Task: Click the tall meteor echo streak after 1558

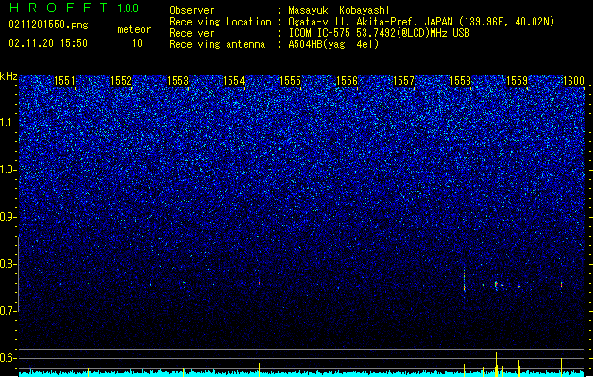Action: 464,285
